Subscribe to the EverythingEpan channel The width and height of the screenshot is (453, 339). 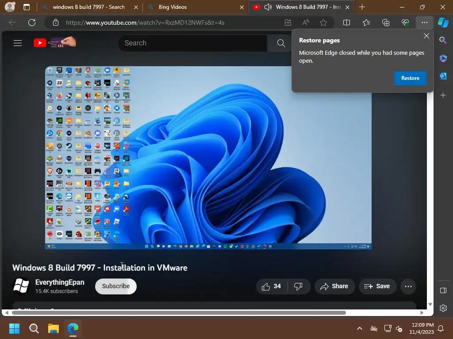(116, 286)
